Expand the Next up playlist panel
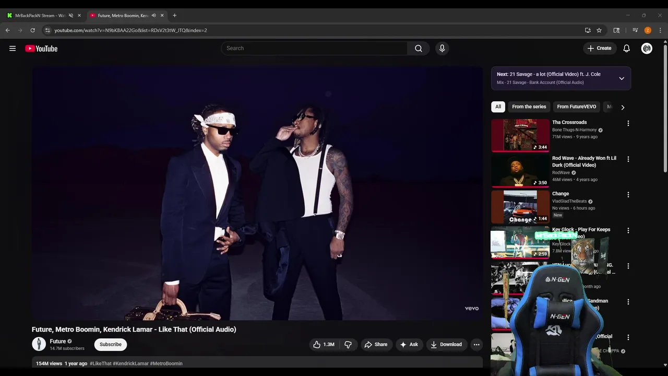The height and width of the screenshot is (376, 668). point(622,78)
